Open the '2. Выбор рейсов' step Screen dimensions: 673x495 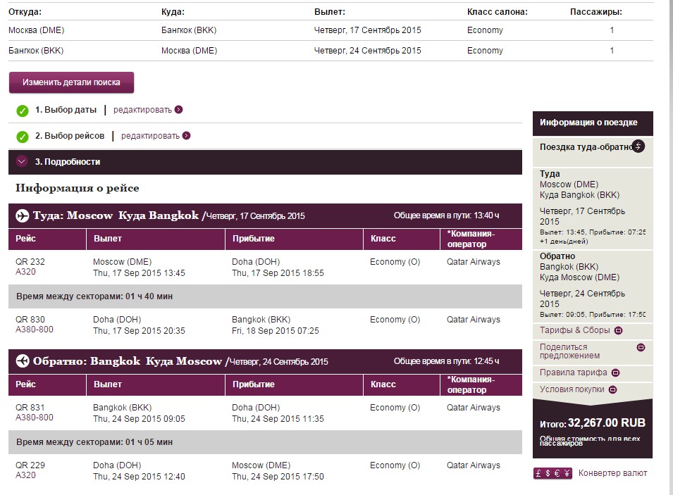click(x=70, y=136)
